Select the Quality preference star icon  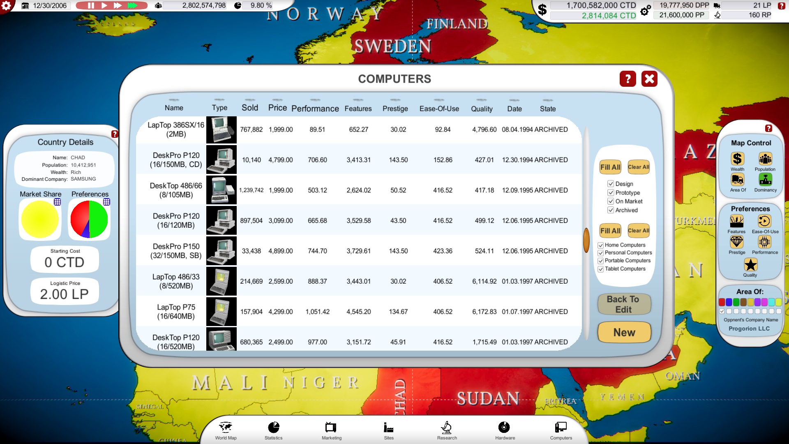point(751,265)
